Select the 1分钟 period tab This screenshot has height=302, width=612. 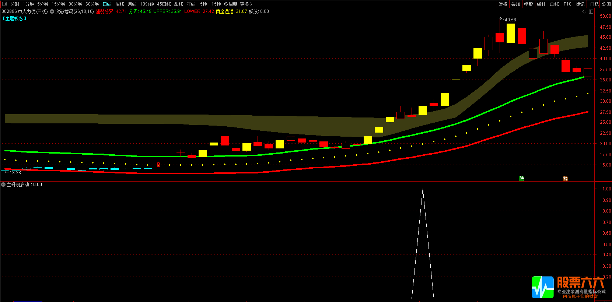click(x=28, y=4)
